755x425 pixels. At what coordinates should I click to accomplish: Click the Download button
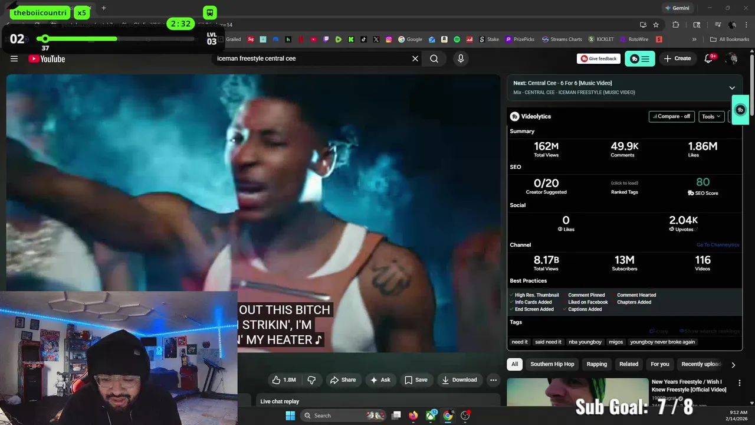point(459,380)
